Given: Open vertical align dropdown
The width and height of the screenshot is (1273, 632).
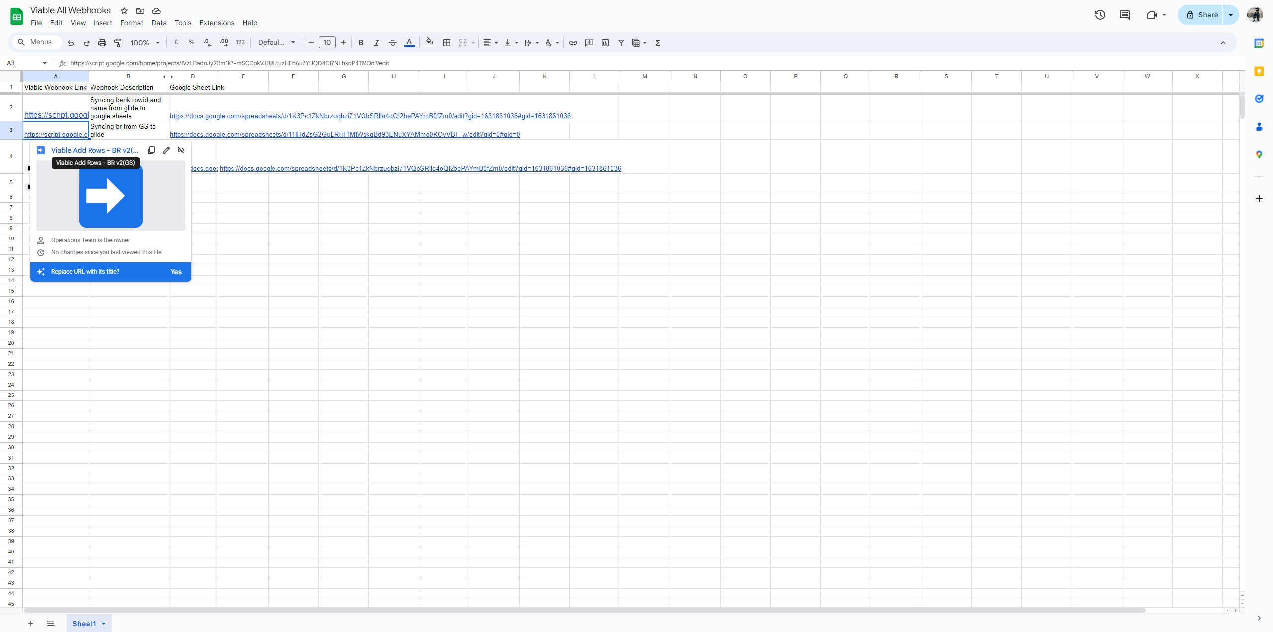Looking at the screenshot, I should pyautogui.click(x=511, y=43).
